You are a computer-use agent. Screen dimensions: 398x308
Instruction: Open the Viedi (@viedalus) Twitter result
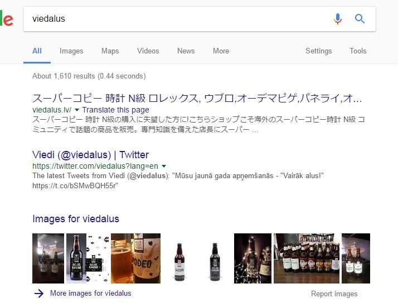coord(90,155)
